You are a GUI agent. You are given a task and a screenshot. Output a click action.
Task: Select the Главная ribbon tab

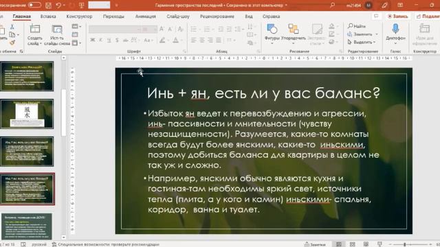[x=21, y=16]
